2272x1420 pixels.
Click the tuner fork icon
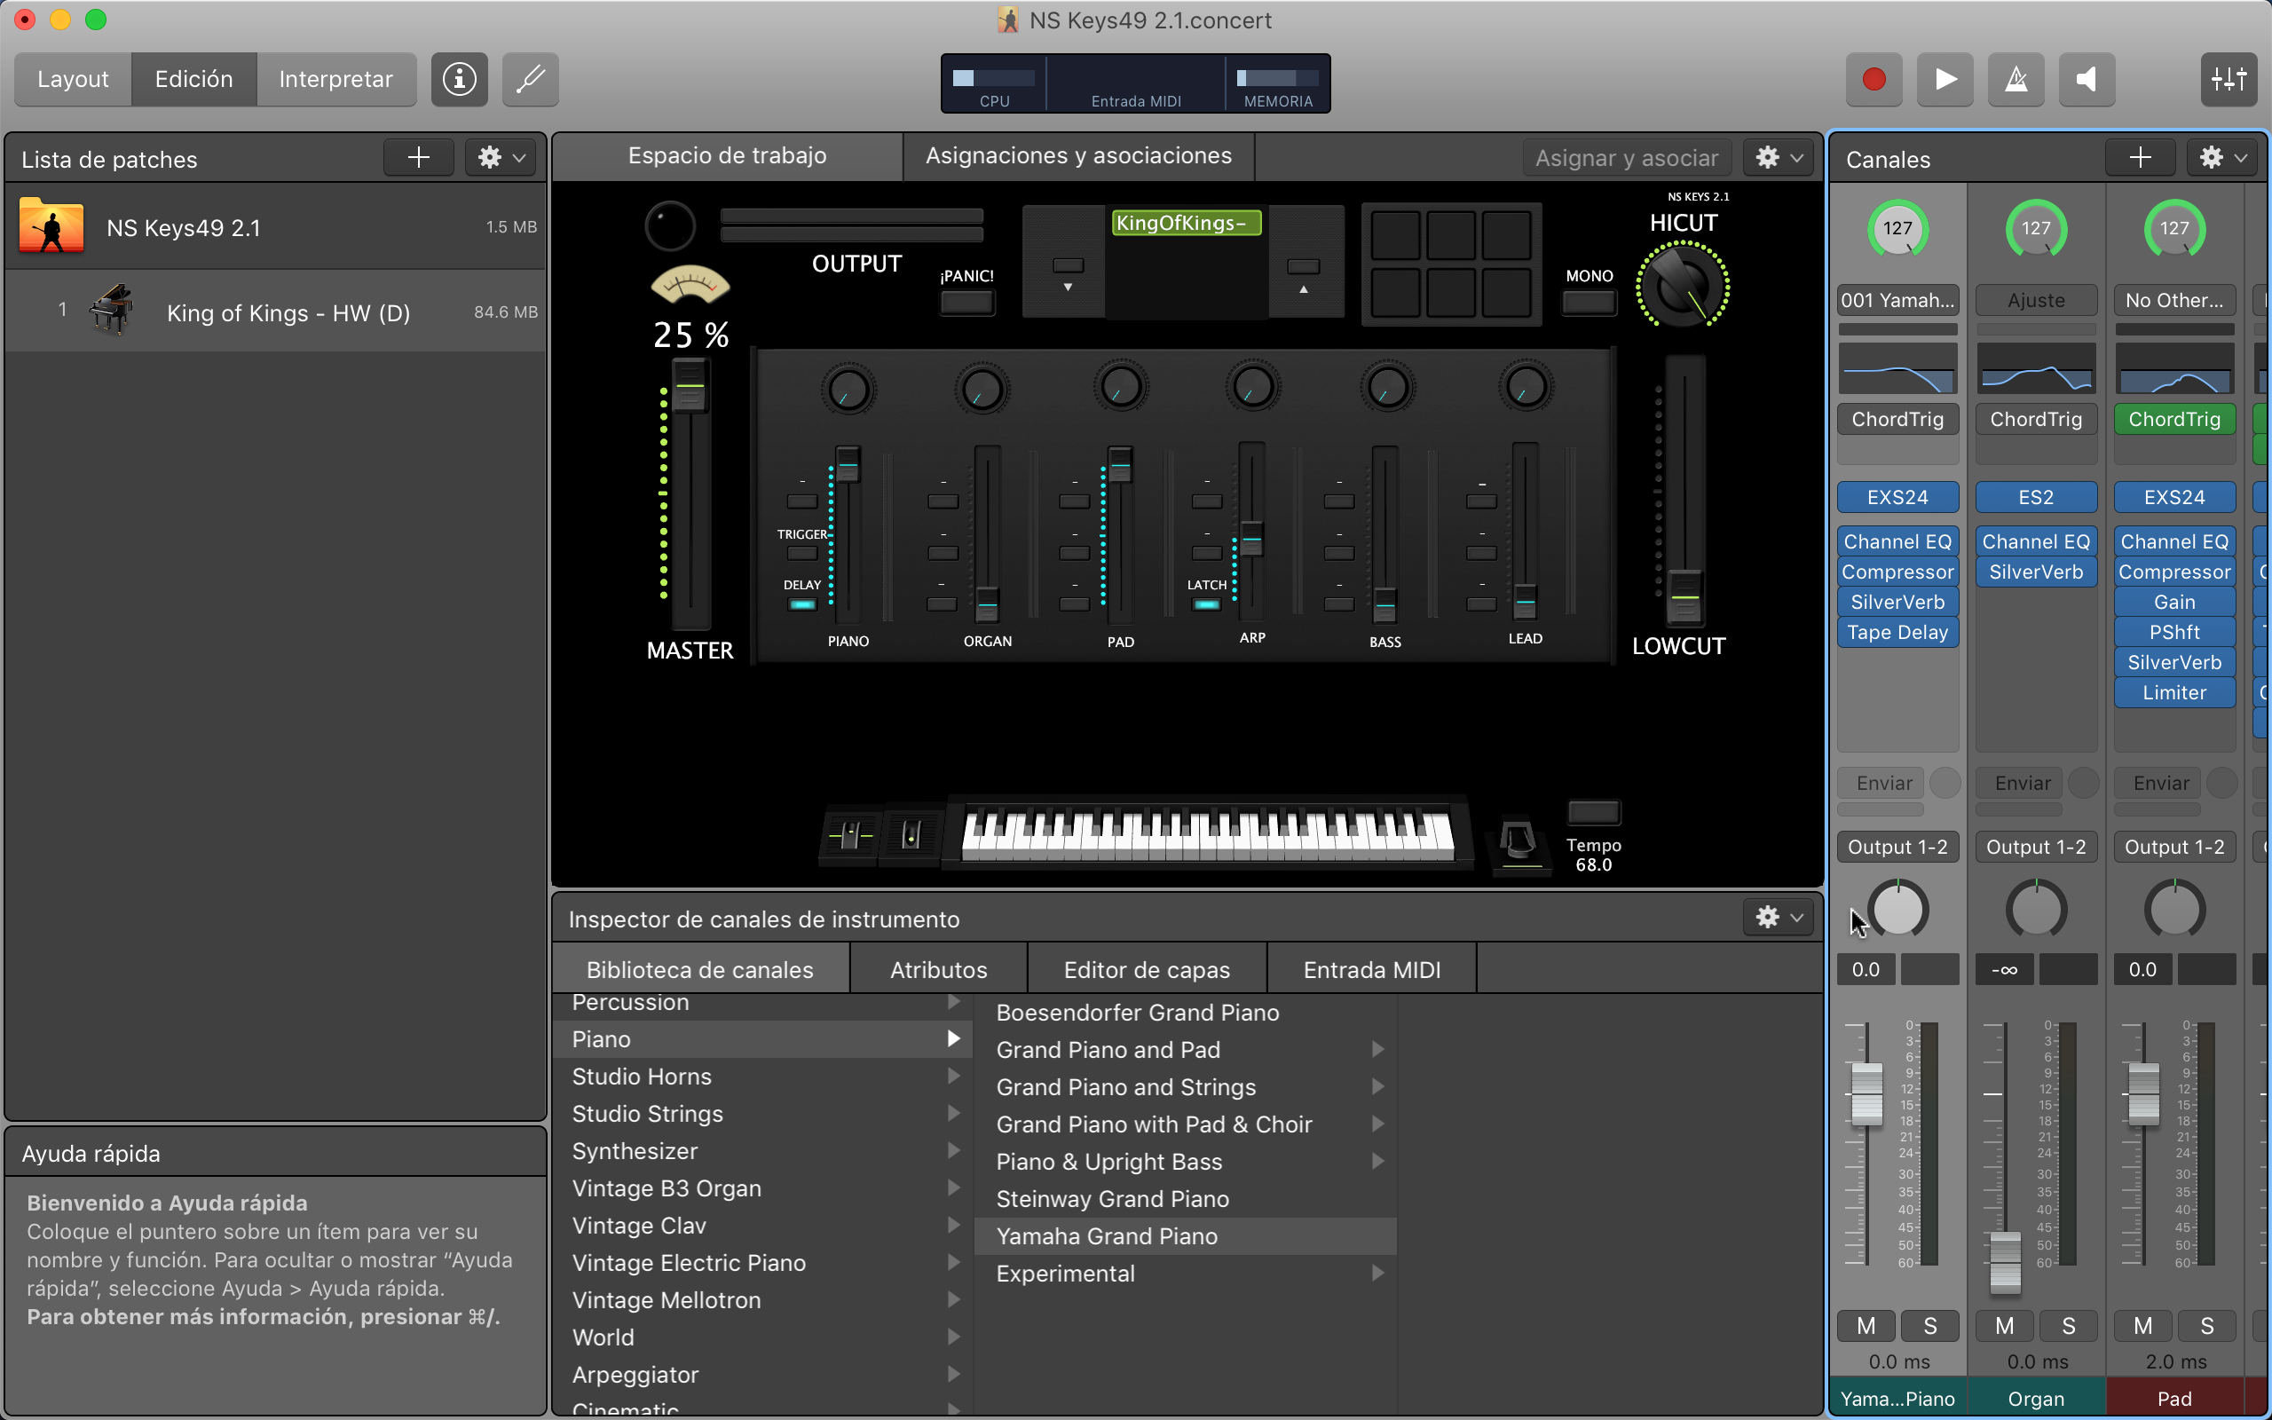[x=531, y=79]
